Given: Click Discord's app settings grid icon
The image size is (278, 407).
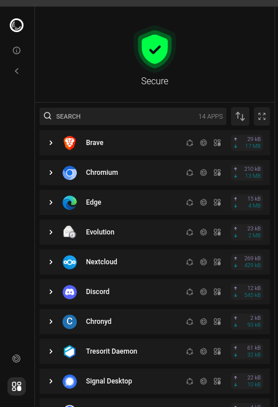Looking at the screenshot, I should [x=217, y=292].
